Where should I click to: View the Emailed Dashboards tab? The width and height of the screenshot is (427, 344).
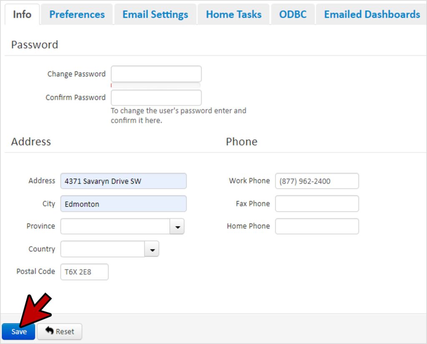coord(372,15)
